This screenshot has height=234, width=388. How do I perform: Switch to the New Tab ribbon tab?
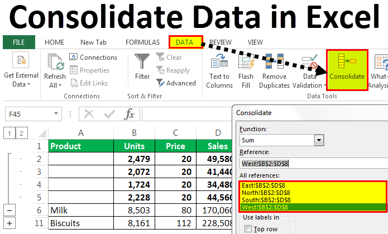tap(93, 42)
